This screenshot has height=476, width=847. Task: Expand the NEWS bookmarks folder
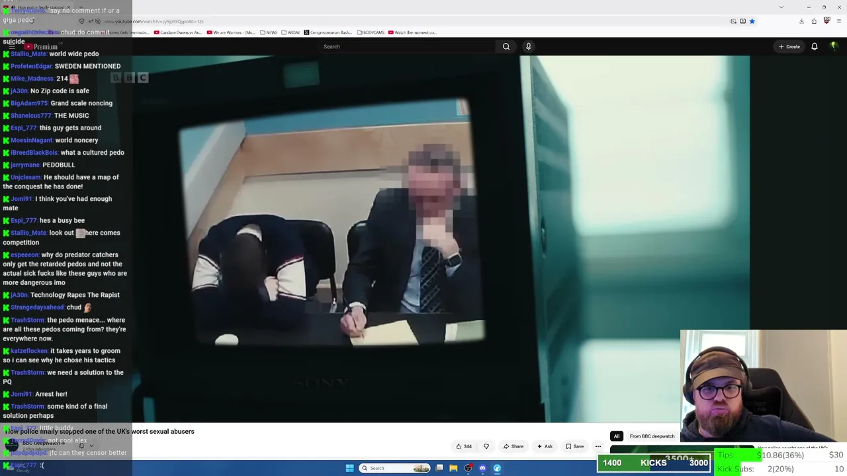pos(269,32)
